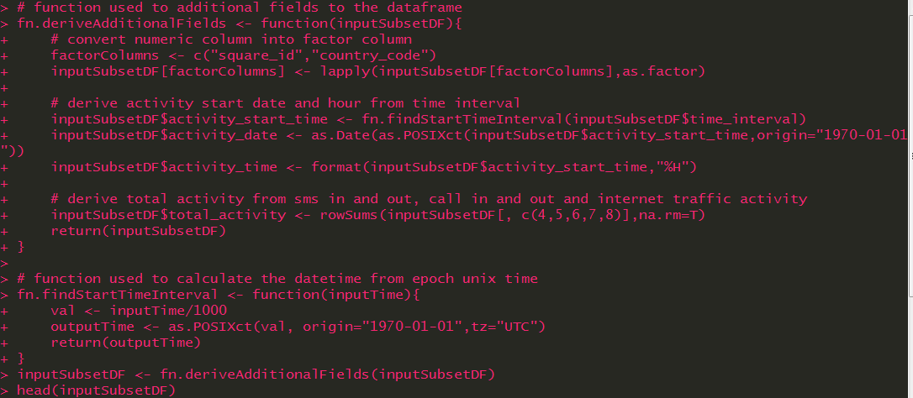Screen dimensions: 913x398
Task: Click the wrapped line with closing quote and parentheses
Action: (x=13, y=151)
